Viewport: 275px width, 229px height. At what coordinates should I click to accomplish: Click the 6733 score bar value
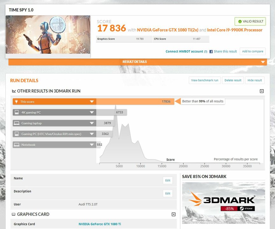[x=120, y=112]
